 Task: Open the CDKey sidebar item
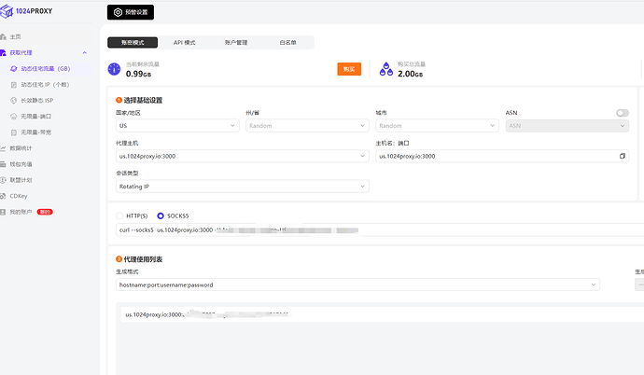[19, 196]
